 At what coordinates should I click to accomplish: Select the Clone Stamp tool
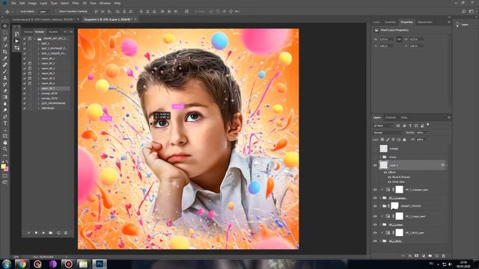point(5,78)
